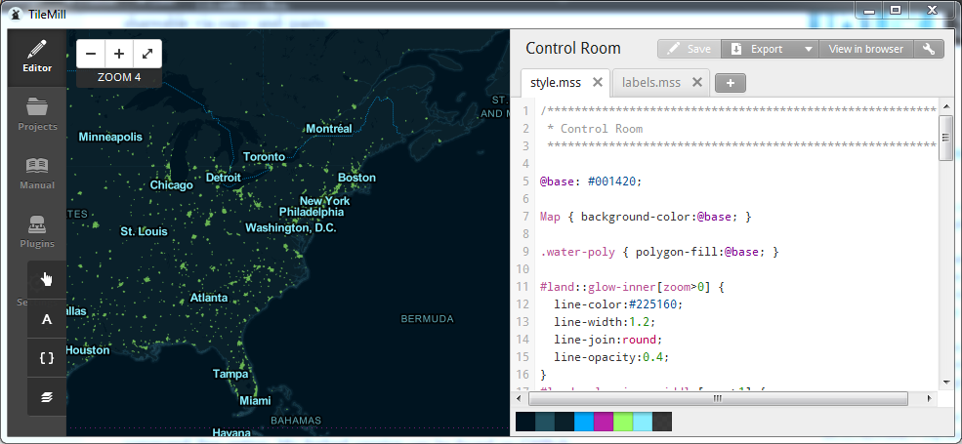Click the scroll-right arrow of code editor

pos(931,398)
